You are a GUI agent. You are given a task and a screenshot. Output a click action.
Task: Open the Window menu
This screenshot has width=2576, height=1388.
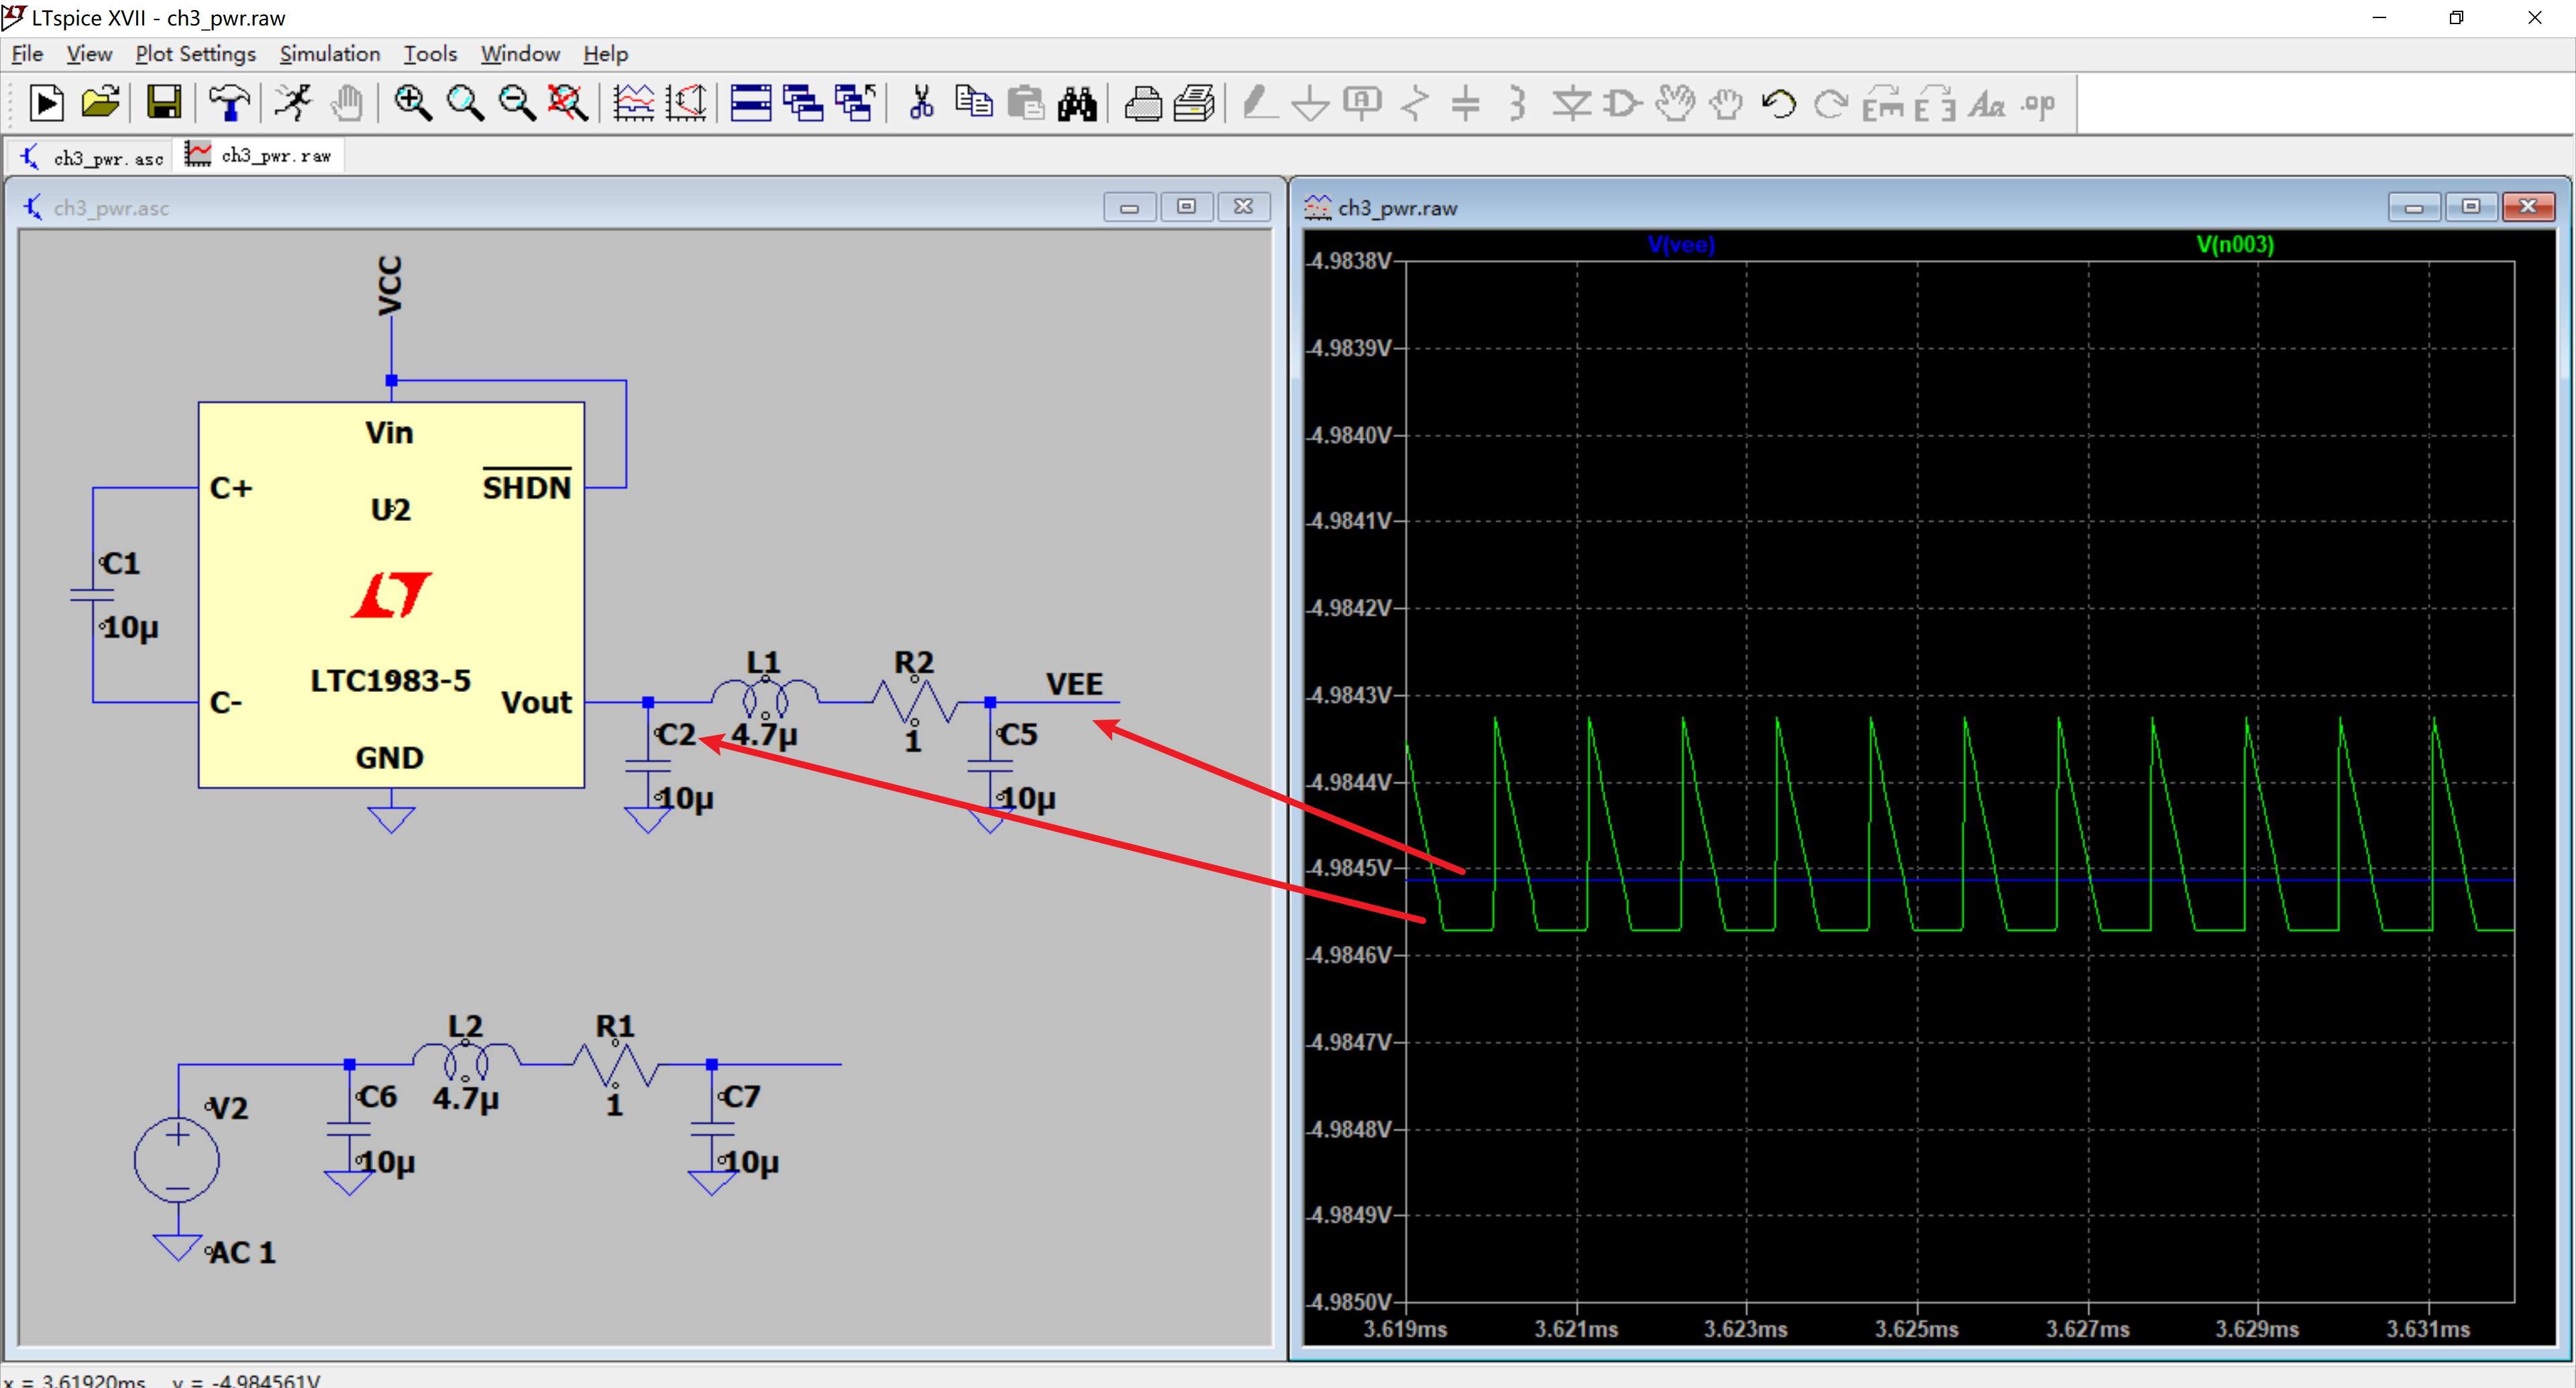[x=520, y=54]
